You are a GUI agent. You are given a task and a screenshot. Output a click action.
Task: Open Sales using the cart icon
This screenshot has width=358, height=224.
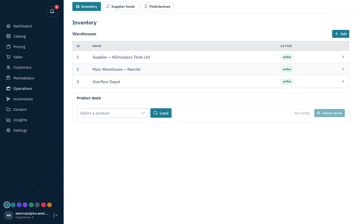(x=8, y=57)
